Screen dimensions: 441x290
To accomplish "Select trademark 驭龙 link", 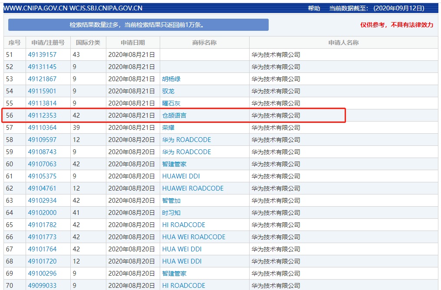I will tap(168, 91).
